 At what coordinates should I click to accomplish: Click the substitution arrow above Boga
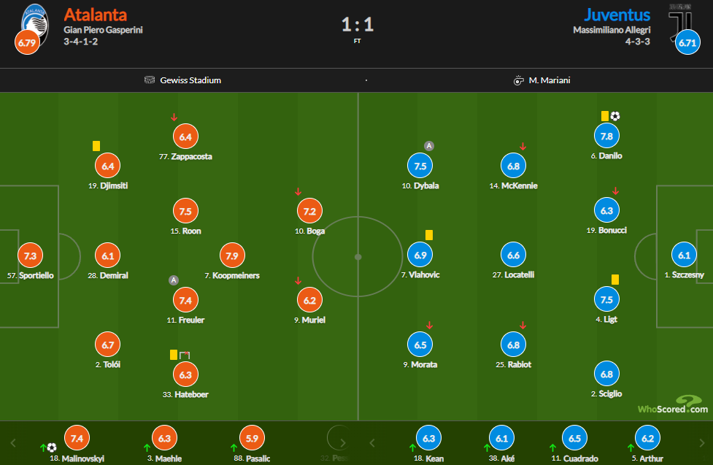[298, 191]
